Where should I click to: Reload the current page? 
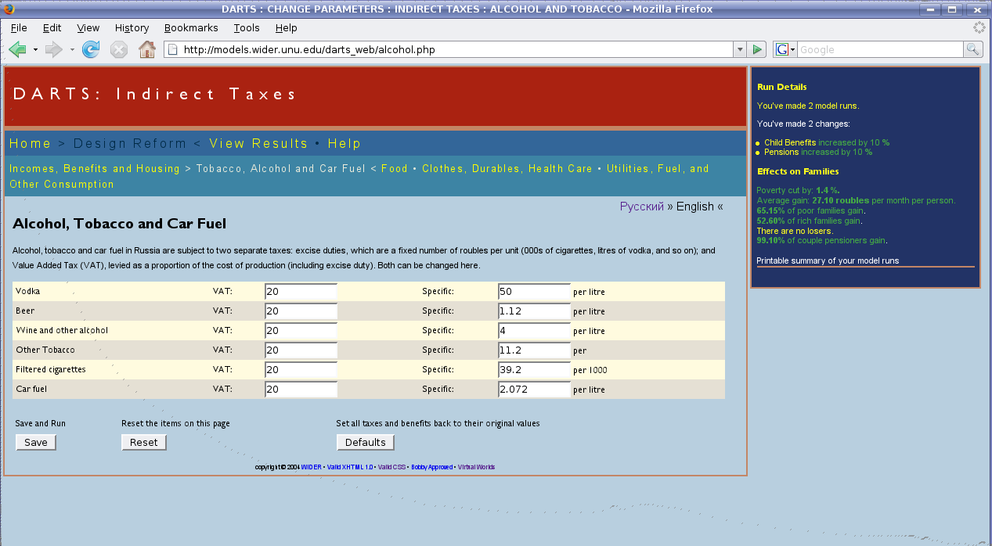[x=91, y=49]
